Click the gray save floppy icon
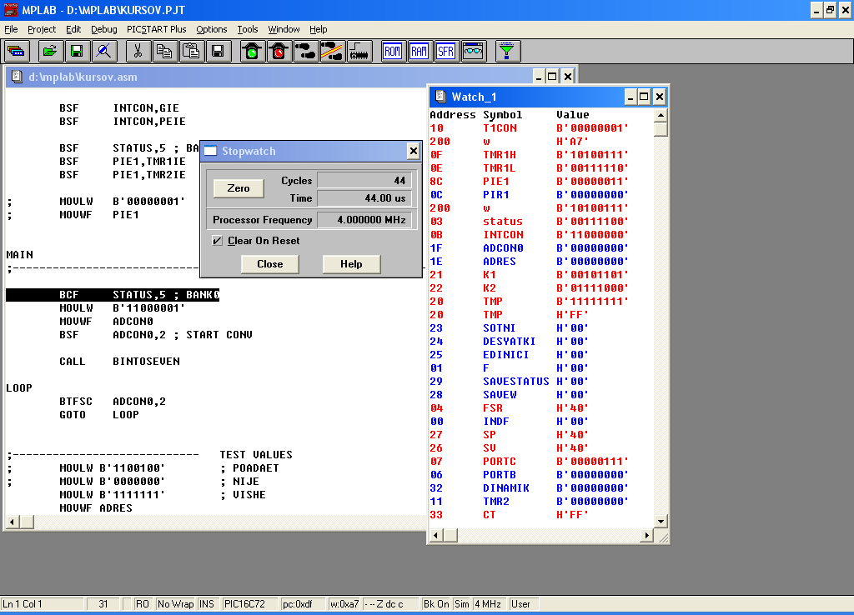The height and width of the screenshot is (615, 854). tap(218, 52)
